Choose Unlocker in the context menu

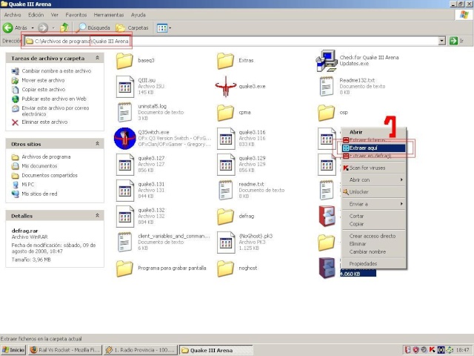point(373,192)
